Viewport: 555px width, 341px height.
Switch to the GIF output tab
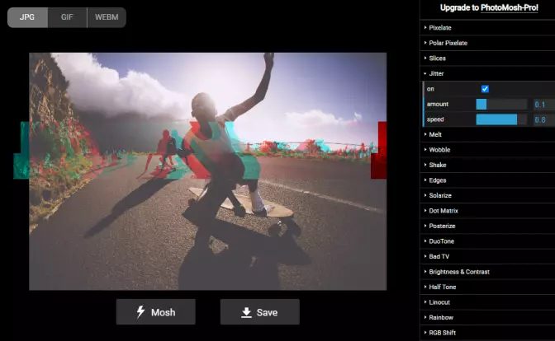click(x=67, y=17)
